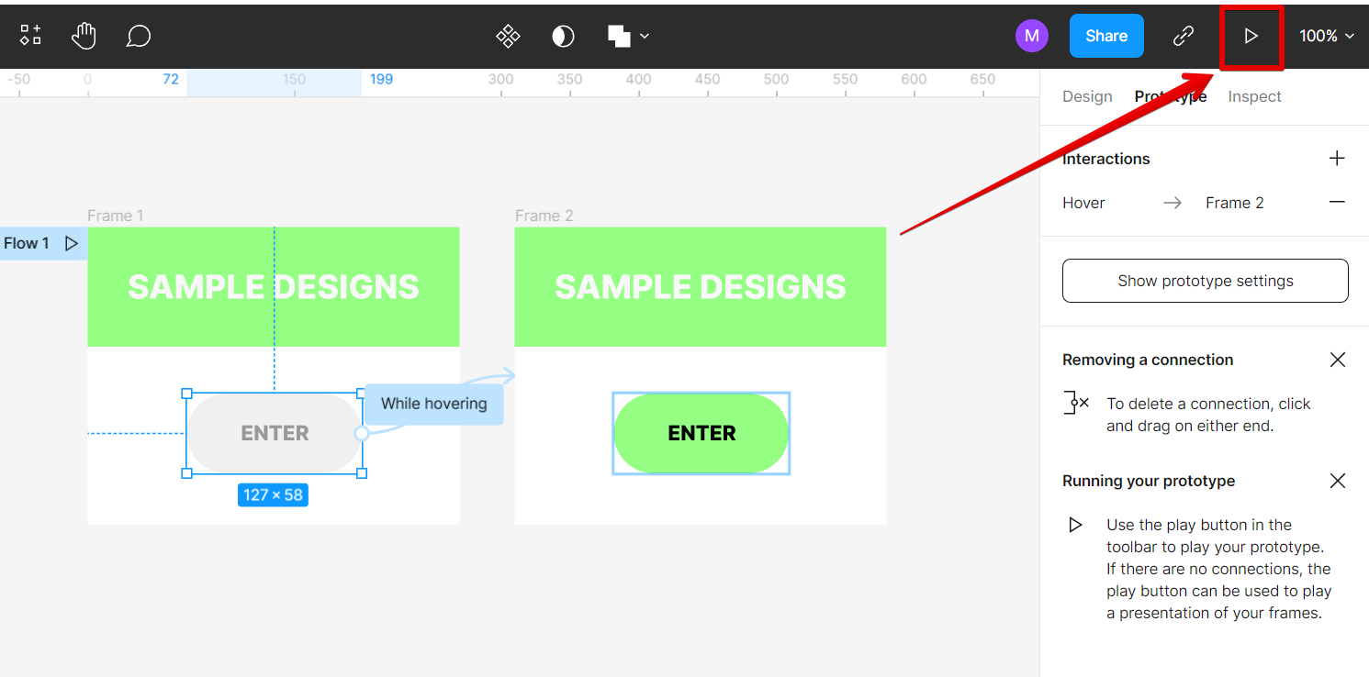The image size is (1369, 677).
Task: Click the Boolean union shapes icon
Action: pos(619,36)
